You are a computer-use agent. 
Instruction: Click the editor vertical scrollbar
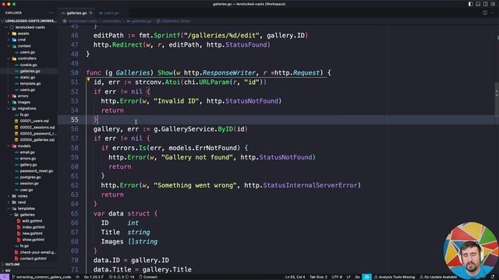click(497, 100)
